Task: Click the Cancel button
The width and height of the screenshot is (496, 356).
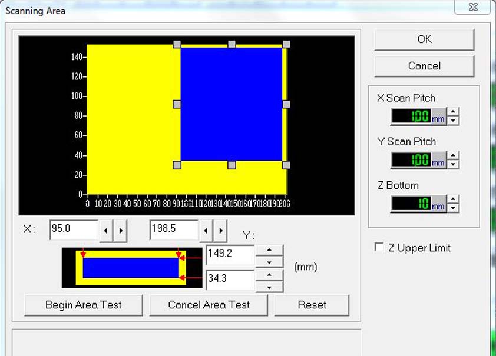Action: tap(424, 66)
